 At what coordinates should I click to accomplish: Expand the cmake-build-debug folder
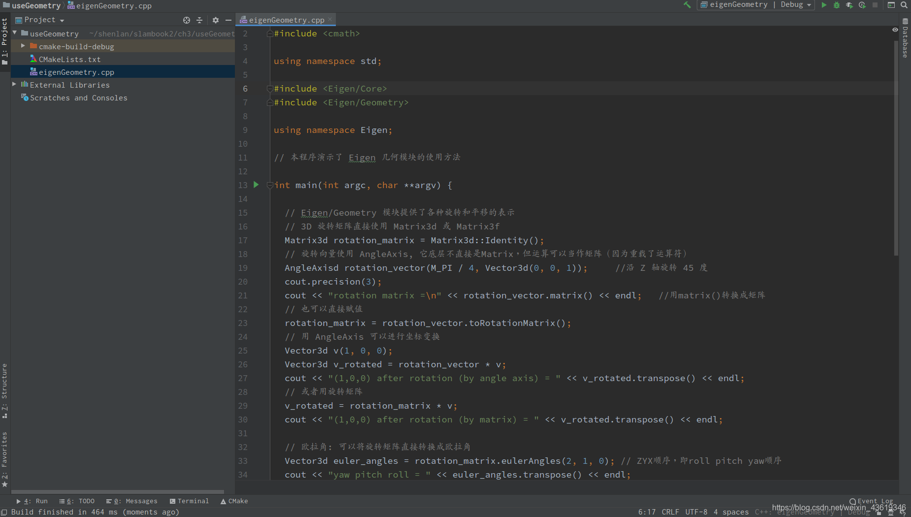point(23,46)
